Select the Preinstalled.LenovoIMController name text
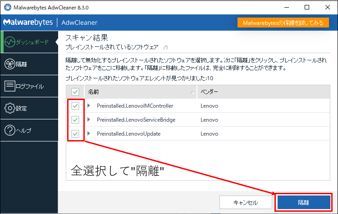338x214 pixels. 135,106
